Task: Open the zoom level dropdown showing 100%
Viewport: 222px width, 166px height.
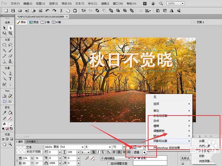Action: 182,3
